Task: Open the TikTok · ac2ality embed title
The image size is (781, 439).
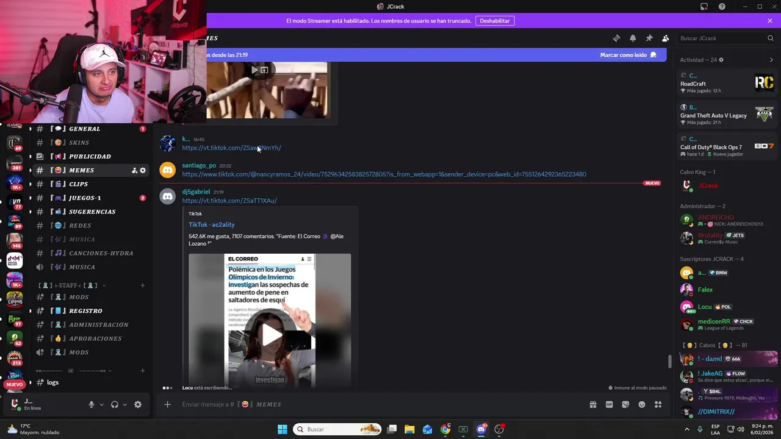Action: pos(211,224)
